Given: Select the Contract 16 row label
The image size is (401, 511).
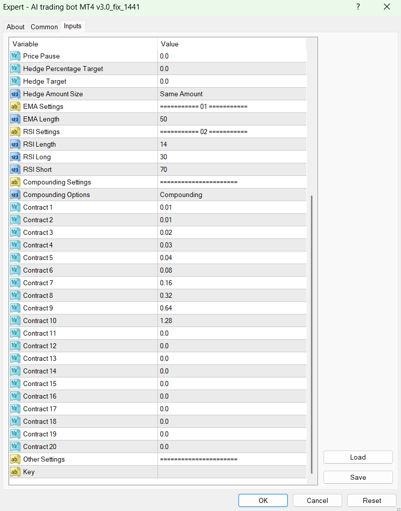Looking at the screenshot, I should tap(40, 396).
